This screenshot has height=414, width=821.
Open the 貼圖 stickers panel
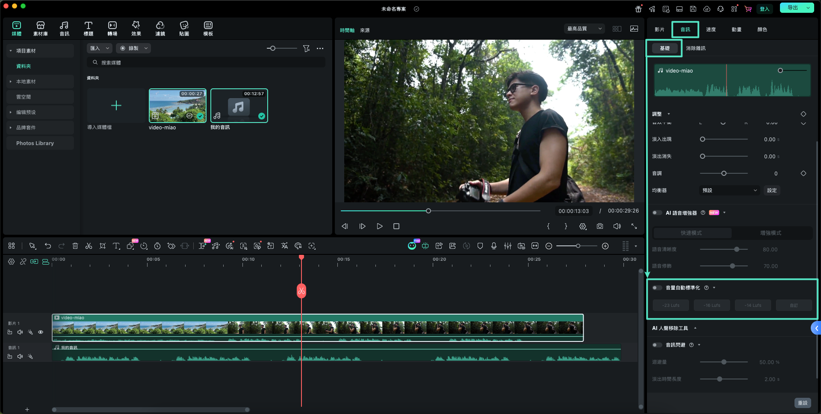[184, 29]
